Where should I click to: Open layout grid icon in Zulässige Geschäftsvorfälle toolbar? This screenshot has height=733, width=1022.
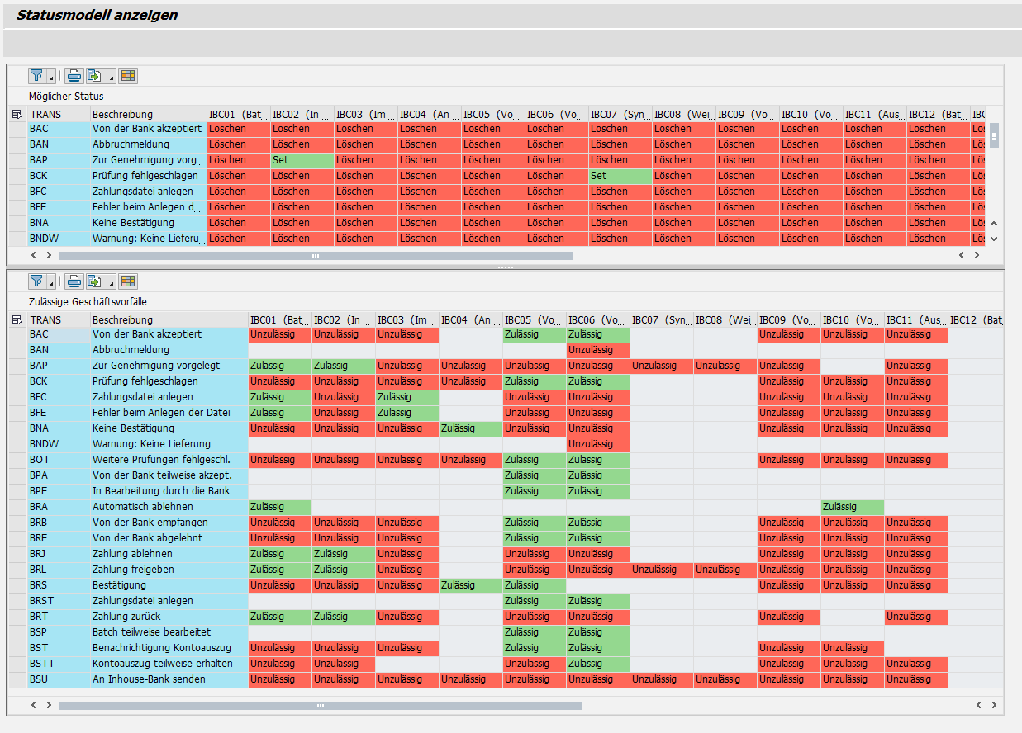tap(127, 281)
